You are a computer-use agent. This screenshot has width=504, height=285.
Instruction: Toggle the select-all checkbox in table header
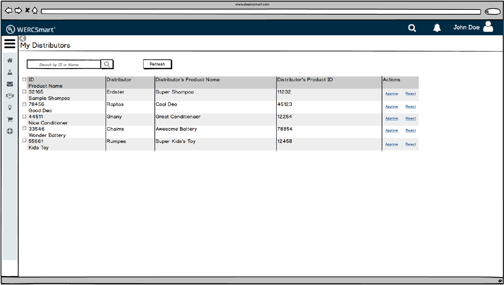coord(25,79)
